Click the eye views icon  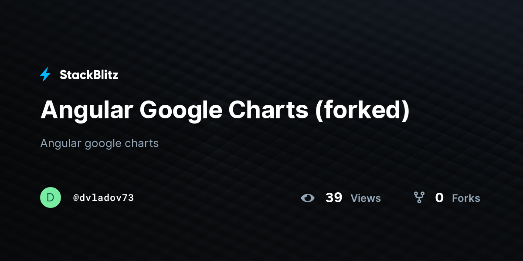[308, 198]
